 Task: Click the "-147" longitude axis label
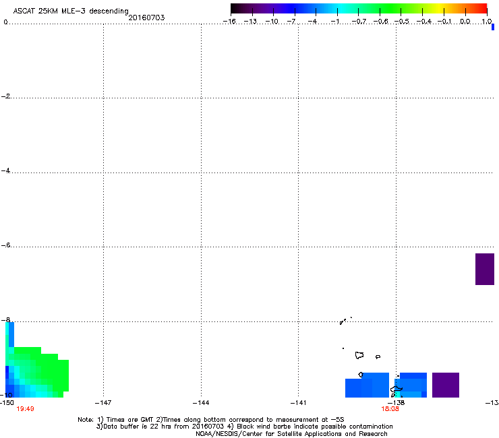(x=103, y=403)
